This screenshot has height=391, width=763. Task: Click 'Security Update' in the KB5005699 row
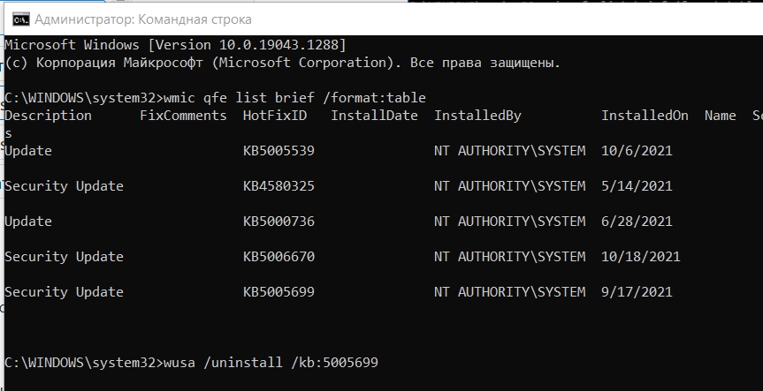pyautogui.click(x=65, y=292)
